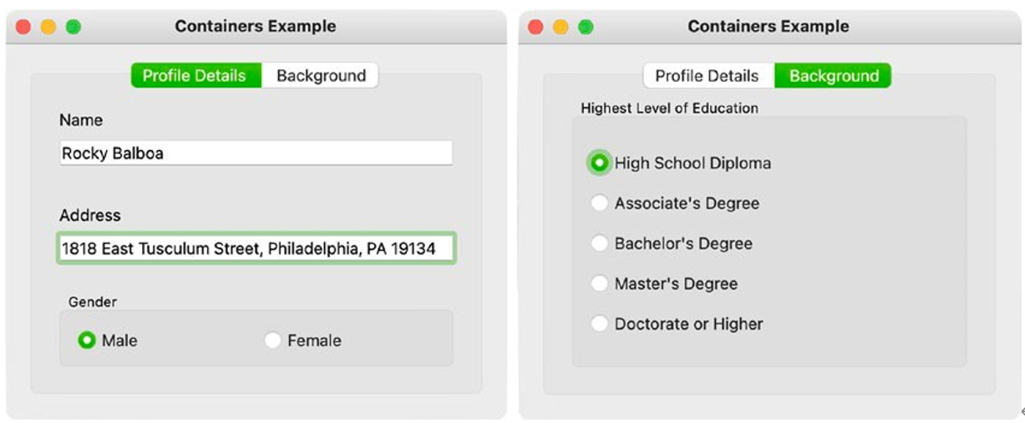Choose Bachelor's Degree as education level
This screenshot has height=423, width=1025.
click(x=599, y=244)
